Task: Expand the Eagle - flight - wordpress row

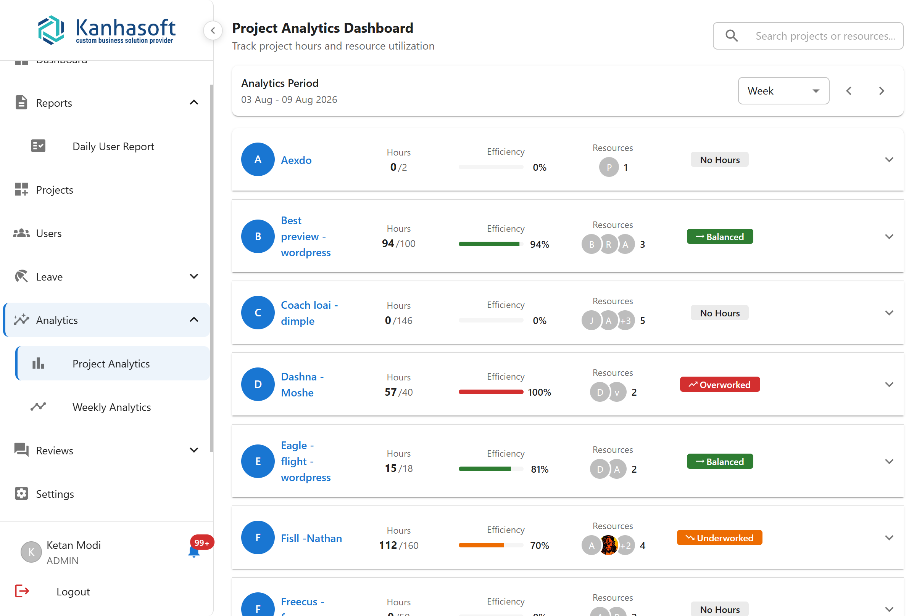Action: [x=889, y=461]
